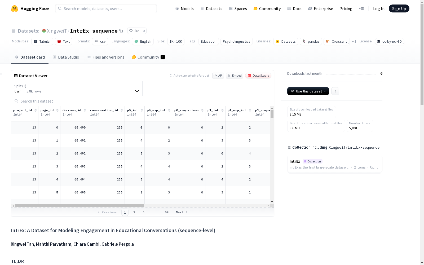Click the Education tag
Viewport: 424px width, 265px height.
(x=209, y=41)
